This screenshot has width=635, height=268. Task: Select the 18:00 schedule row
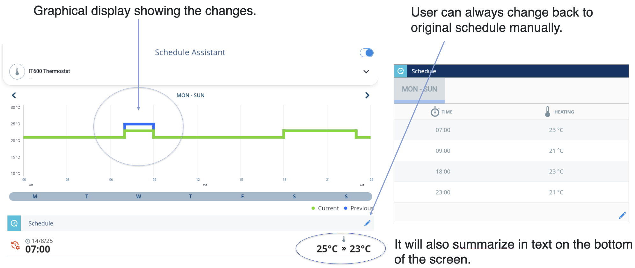coord(511,171)
